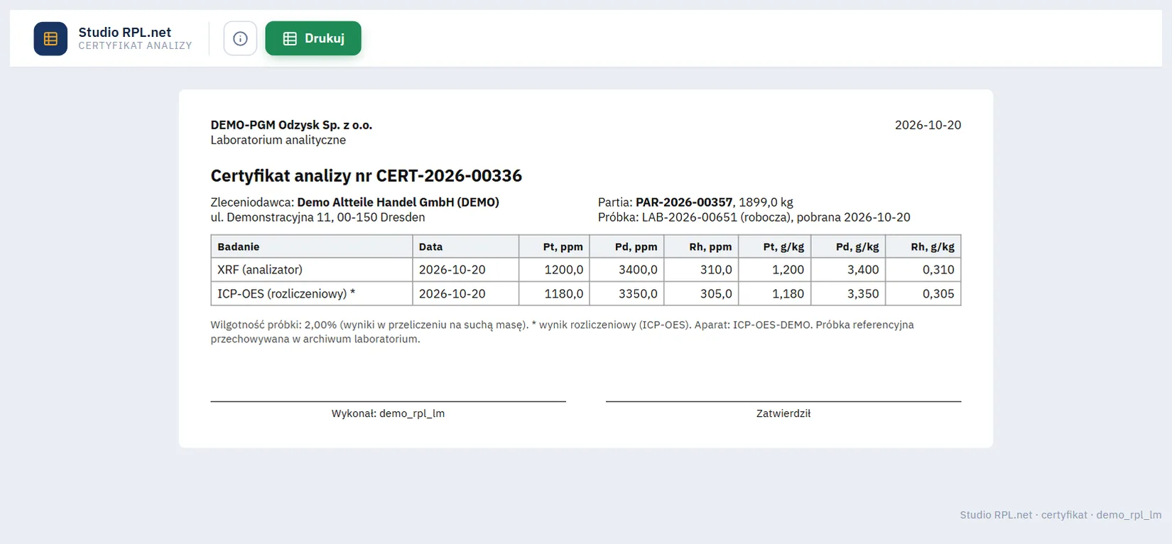Click the date cell in the ICP-OES row
The image size is (1172, 544).
pos(466,294)
